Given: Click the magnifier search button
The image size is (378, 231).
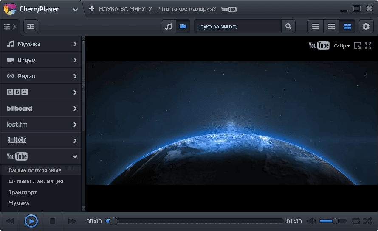Looking at the screenshot, I should (x=288, y=26).
